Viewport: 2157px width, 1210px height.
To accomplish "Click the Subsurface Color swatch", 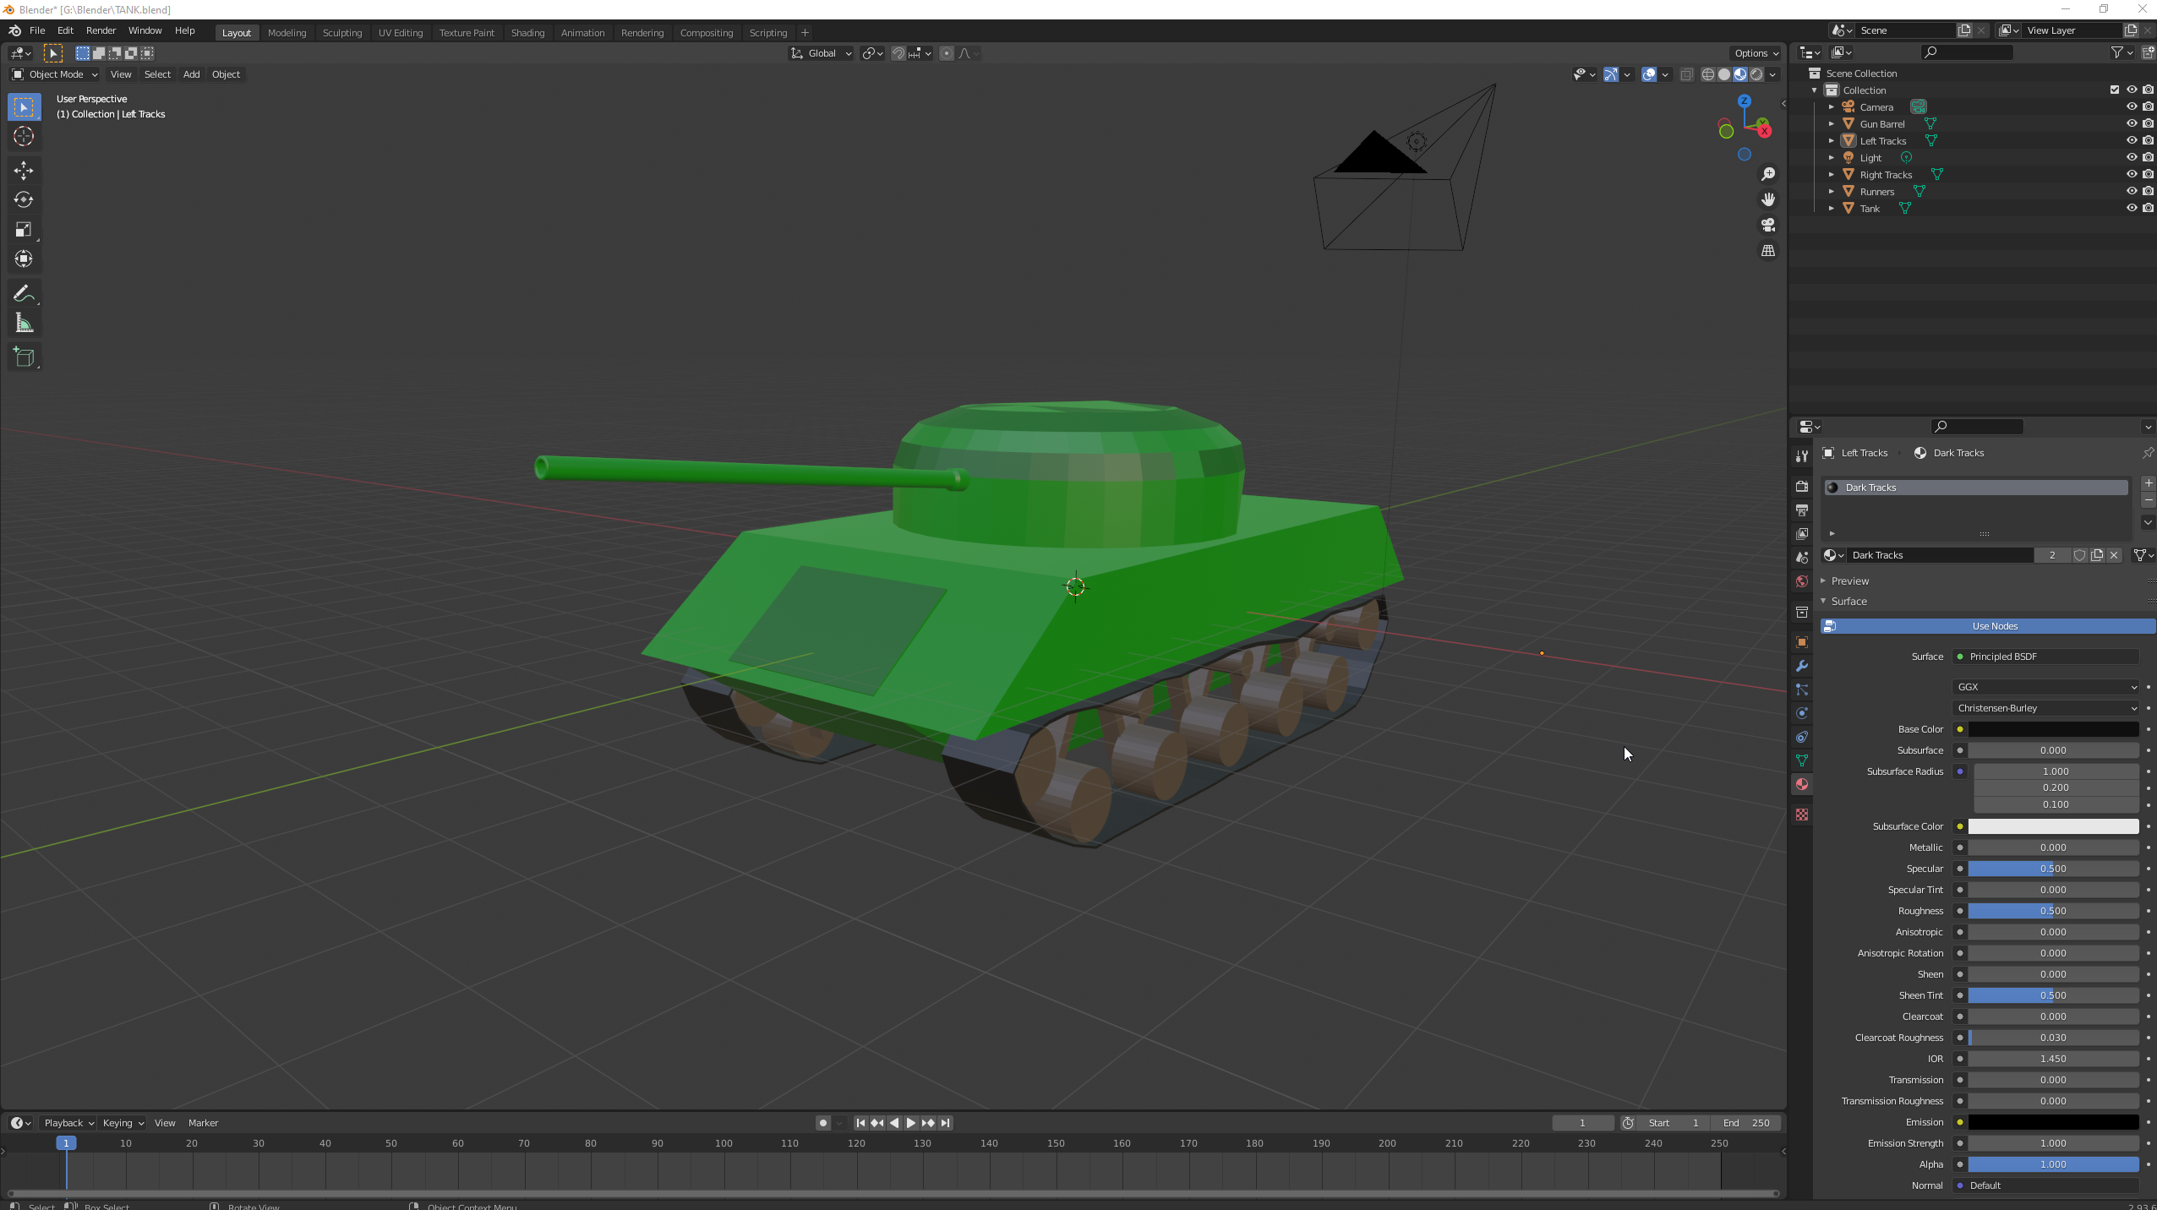I will point(2053,826).
